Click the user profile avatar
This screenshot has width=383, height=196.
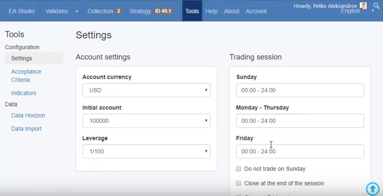pos(363,6)
